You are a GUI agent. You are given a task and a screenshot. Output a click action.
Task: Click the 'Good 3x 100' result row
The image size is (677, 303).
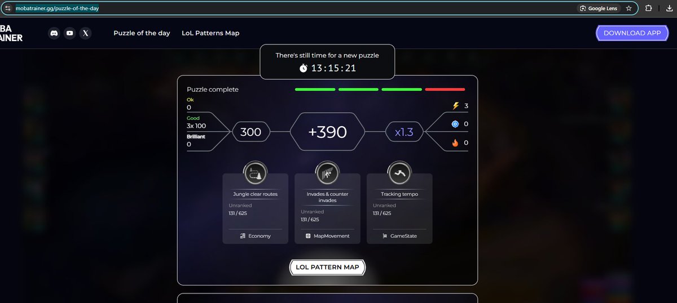point(197,122)
